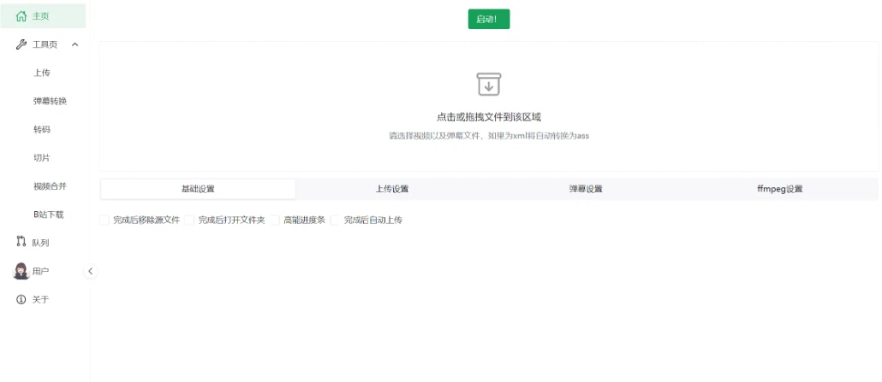Screen dimensions: 882x382
Task: Switch to the 上传设置 tab
Action: point(392,189)
